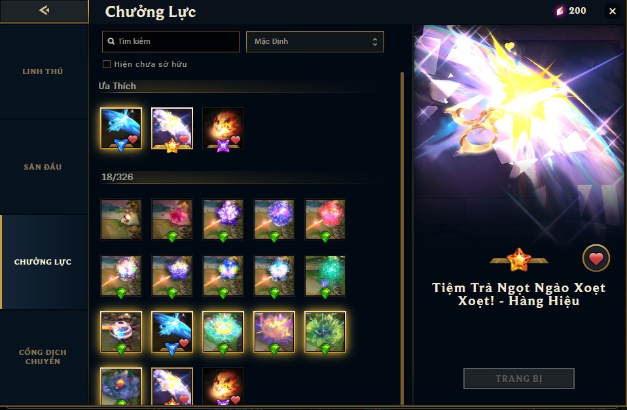This screenshot has height=410, width=627.
Task: Click the Trang Bị button
Action: [518, 379]
